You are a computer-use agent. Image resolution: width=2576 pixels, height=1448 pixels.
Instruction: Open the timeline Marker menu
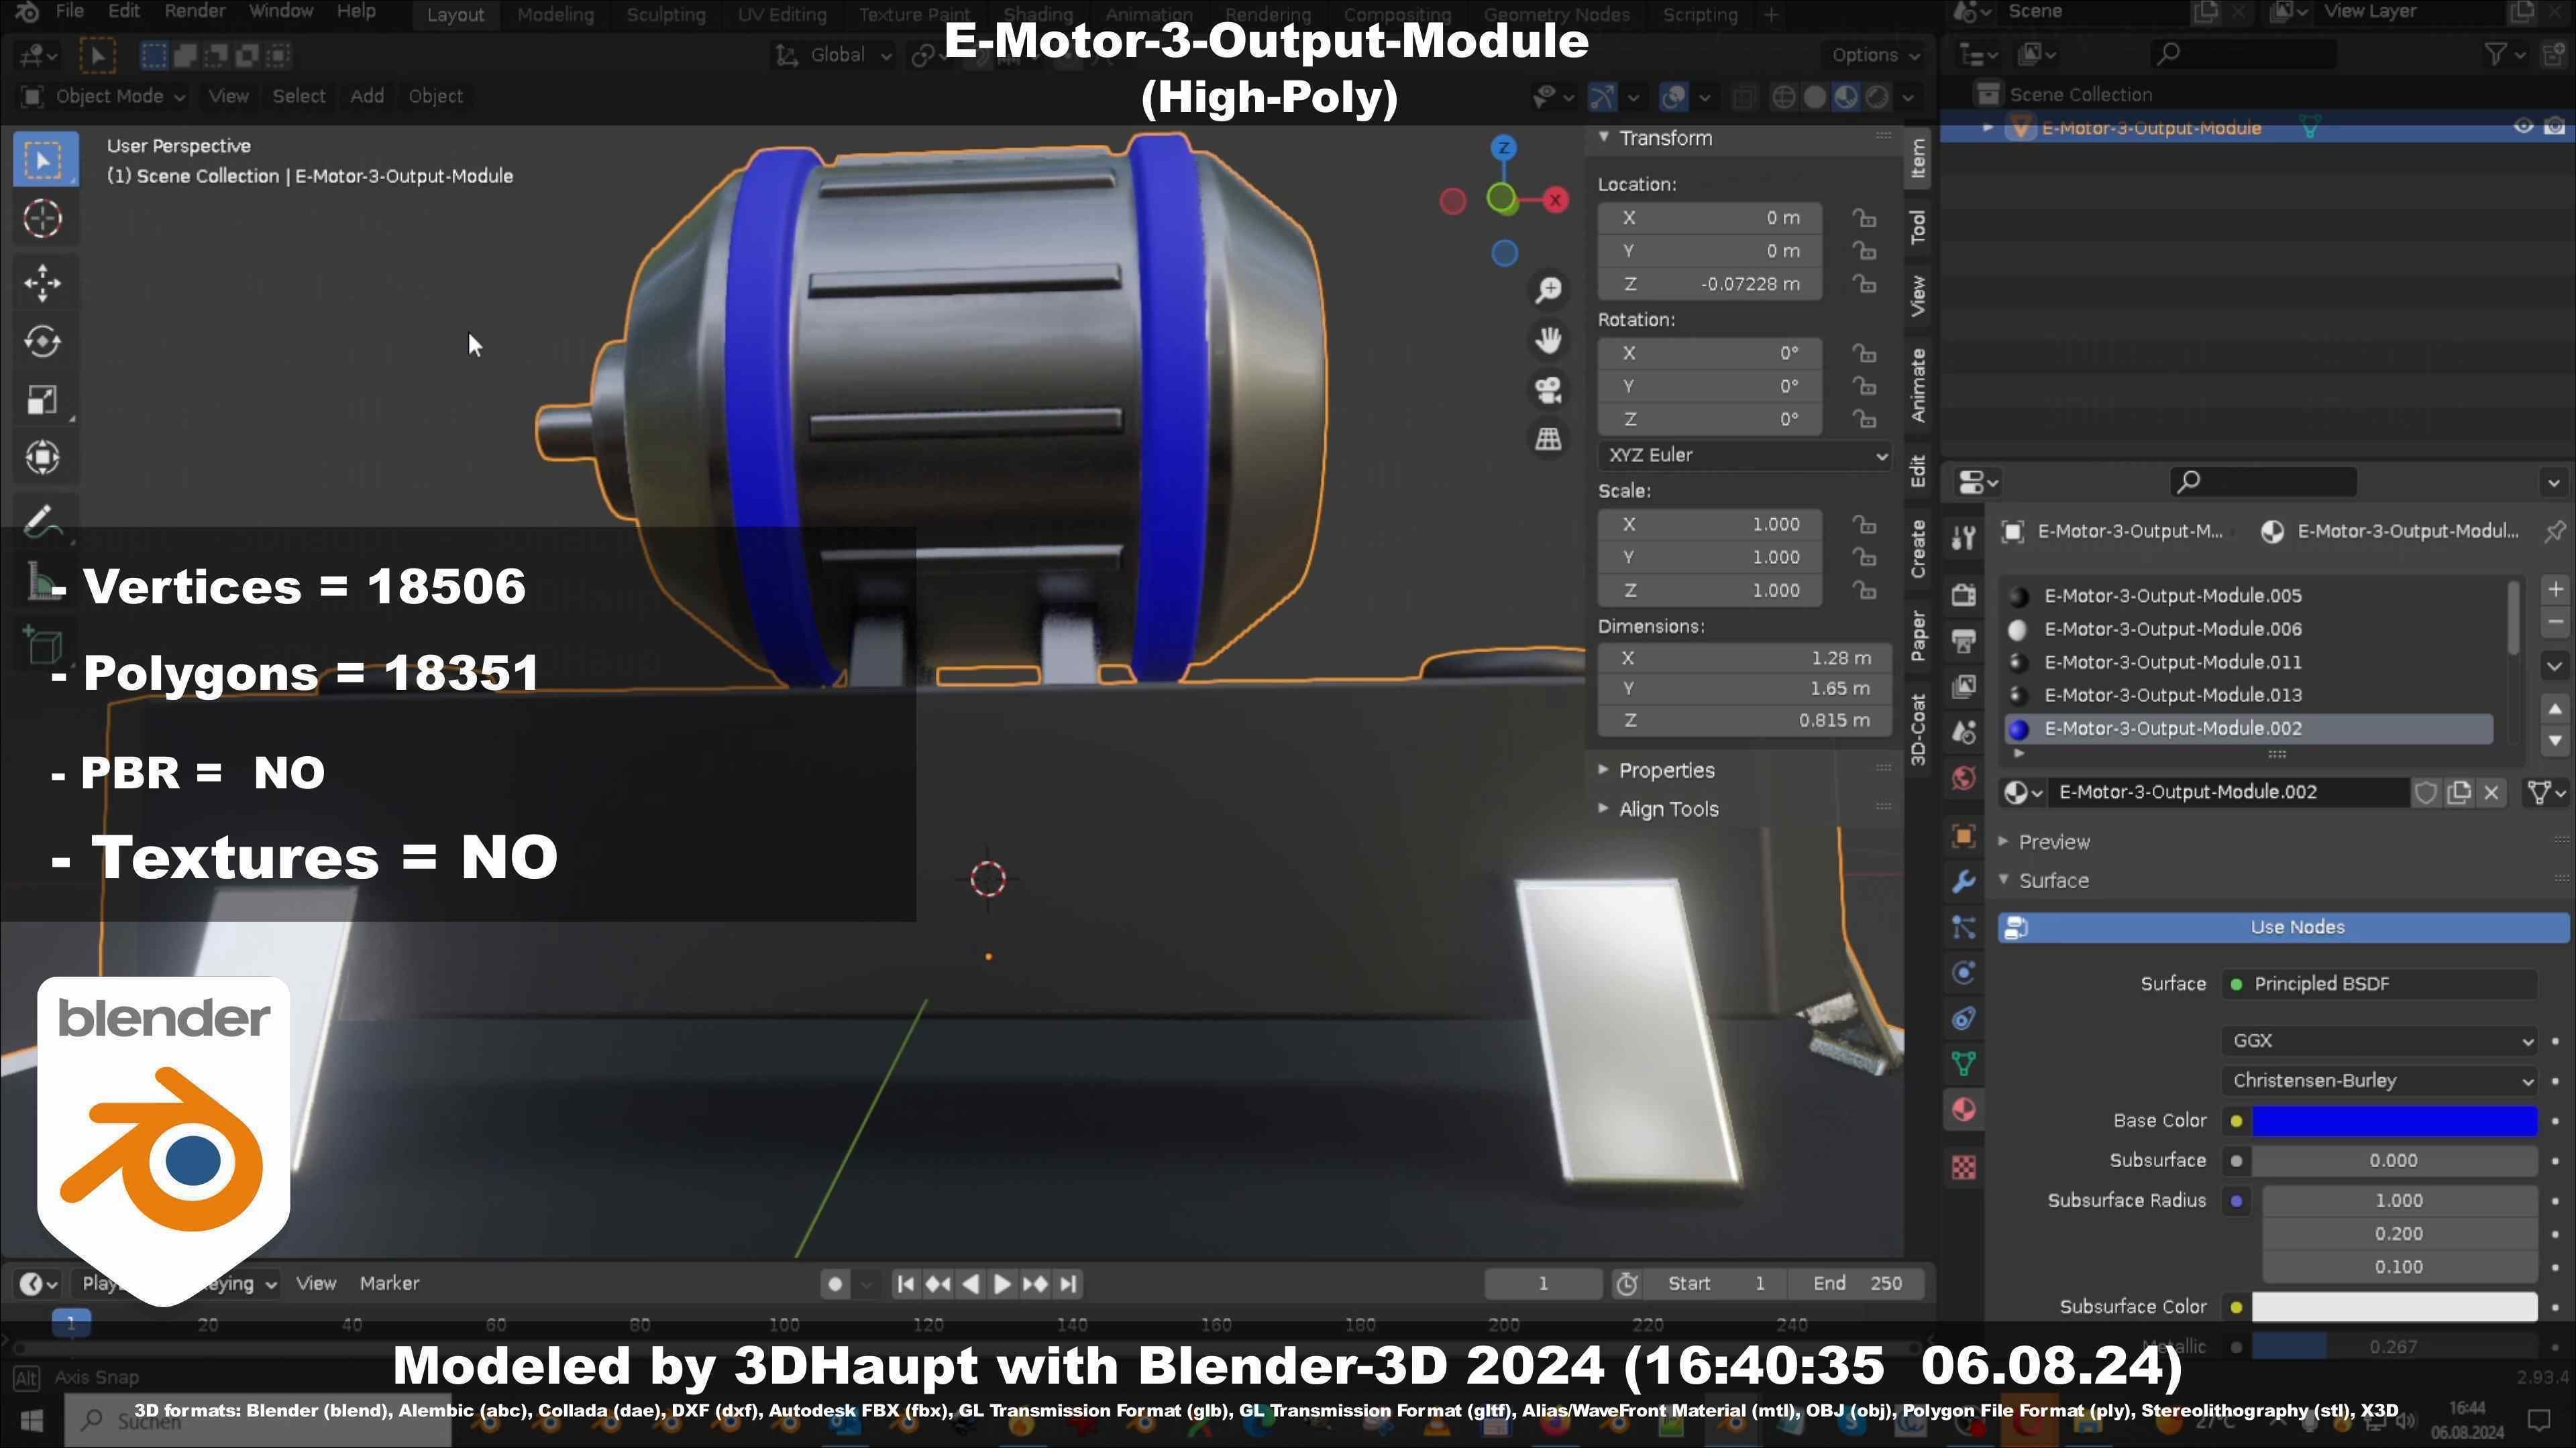click(x=389, y=1284)
